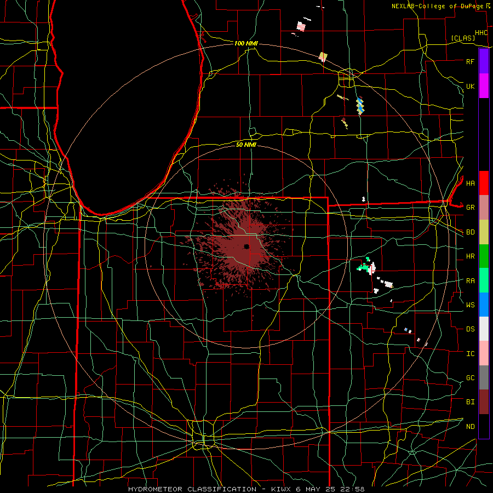Click the GR legend label
The image size is (493, 493).
470,208
